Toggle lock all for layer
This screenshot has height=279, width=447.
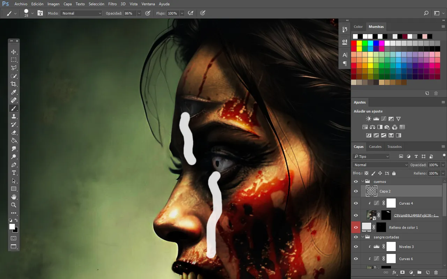(394, 173)
